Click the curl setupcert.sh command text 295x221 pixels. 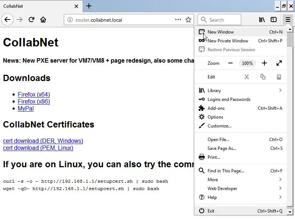(x=86, y=181)
